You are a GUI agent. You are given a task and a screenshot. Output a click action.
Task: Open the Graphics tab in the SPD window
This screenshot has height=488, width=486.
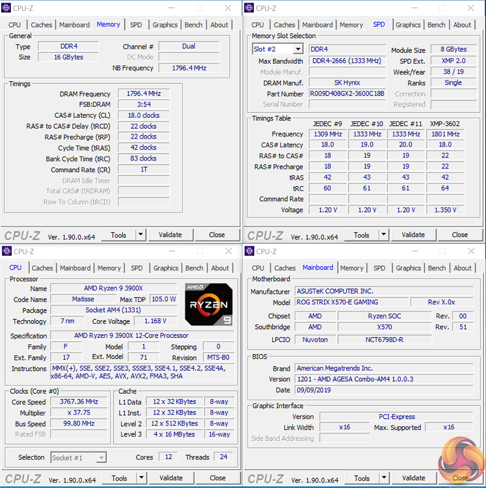(408, 25)
